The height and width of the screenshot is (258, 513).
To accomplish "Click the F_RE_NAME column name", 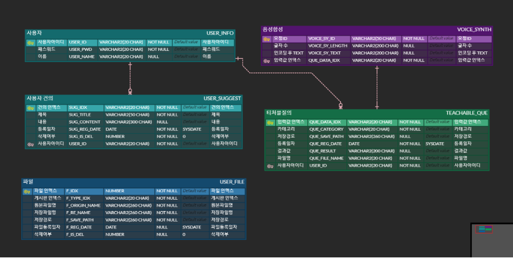I will (78, 213).
